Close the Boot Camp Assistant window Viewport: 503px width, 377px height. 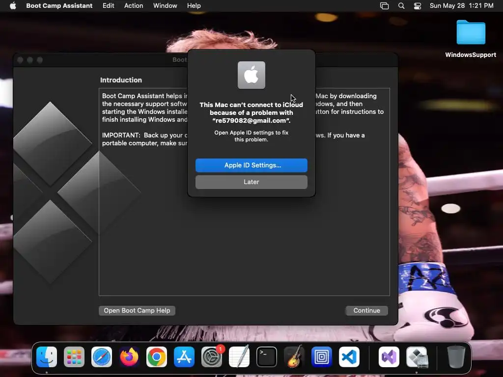tap(20, 60)
